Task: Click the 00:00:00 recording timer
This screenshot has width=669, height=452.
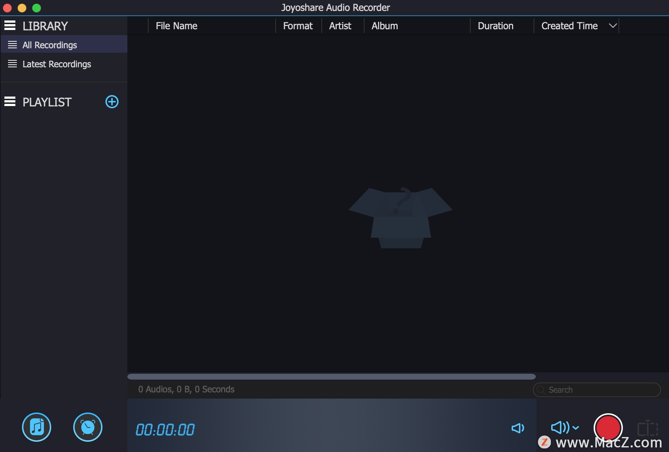Action: pyautogui.click(x=165, y=430)
